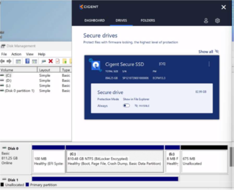Click the Disk 0 label block
The height and width of the screenshot is (190, 234).
pyautogui.click(x=16, y=159)
